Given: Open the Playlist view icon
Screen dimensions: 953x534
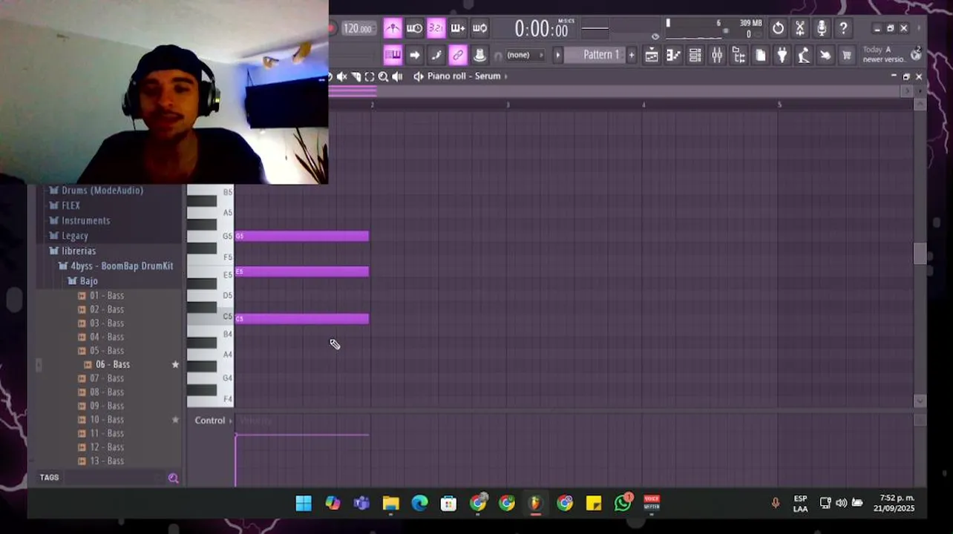Looking at the screenshot, I should coord(652,55).
